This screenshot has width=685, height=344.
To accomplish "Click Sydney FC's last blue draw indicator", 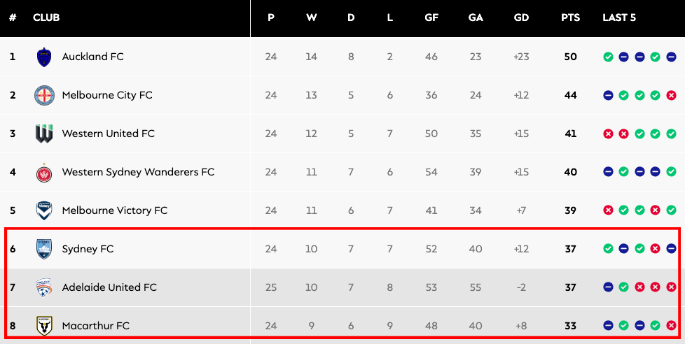I will 671,249.
